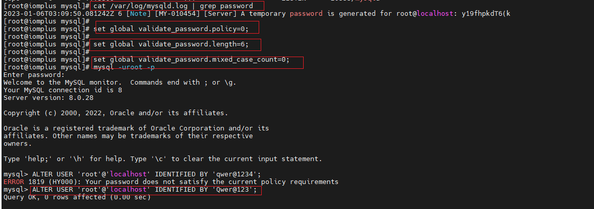This screenshot has width=594, height=209.
Task: Select the validate_password.length=6 command
Action: [x=171, y=44]
